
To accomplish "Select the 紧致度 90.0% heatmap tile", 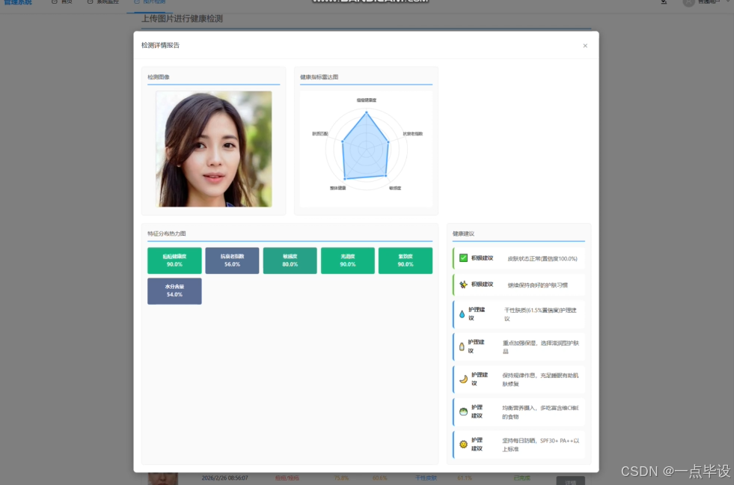I will tap(406, 260).
